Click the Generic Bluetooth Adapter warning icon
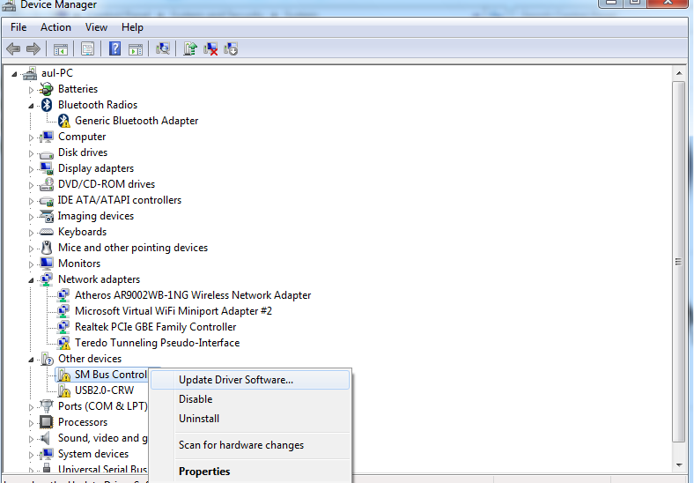 [63, 121]
